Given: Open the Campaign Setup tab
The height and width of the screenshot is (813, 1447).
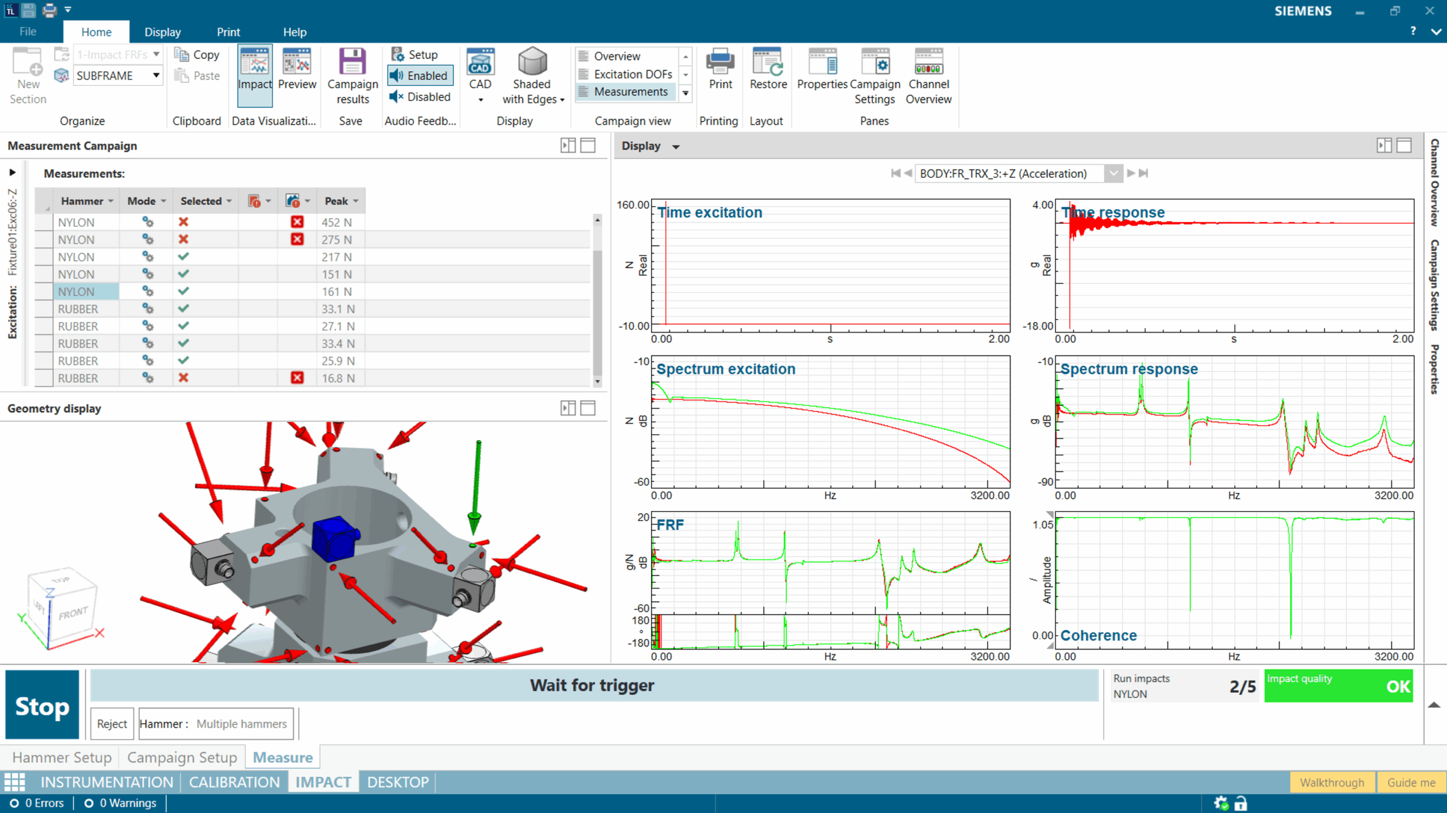Looking at the screenshot, I should (181, 757).
